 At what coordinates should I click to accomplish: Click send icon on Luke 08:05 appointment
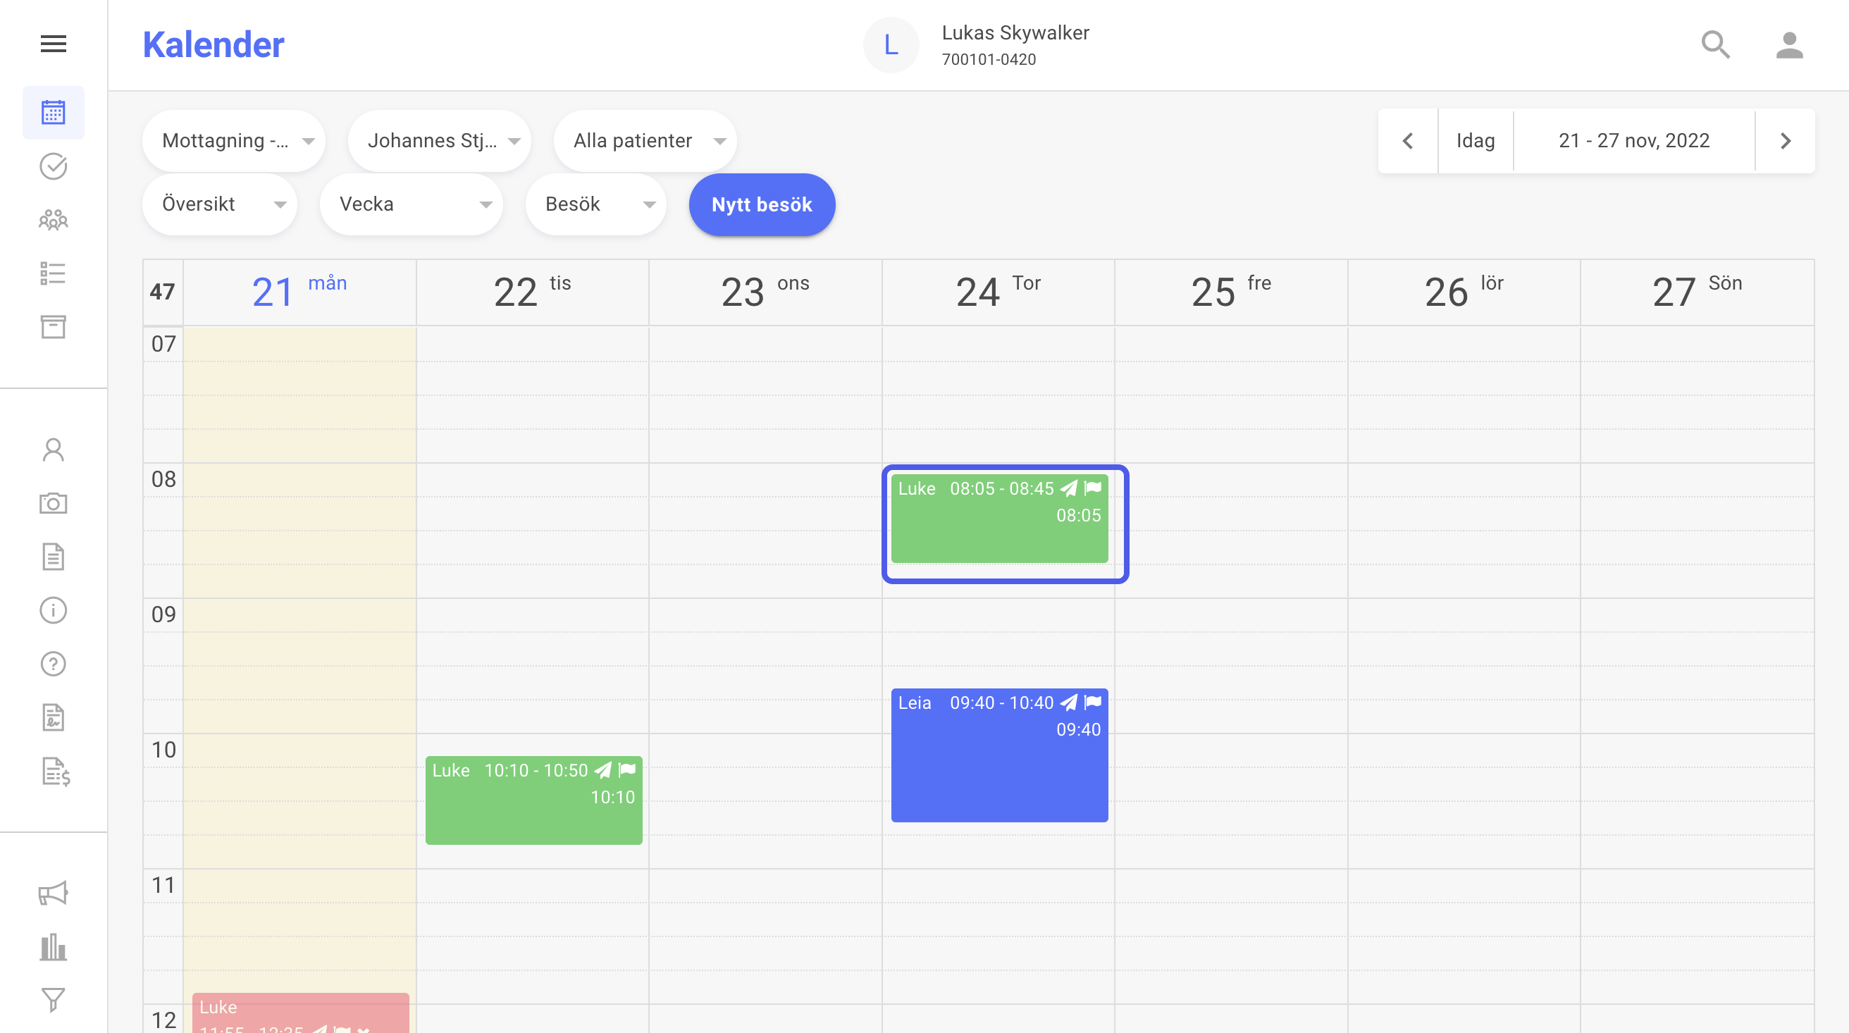(x=1070, y=489)
